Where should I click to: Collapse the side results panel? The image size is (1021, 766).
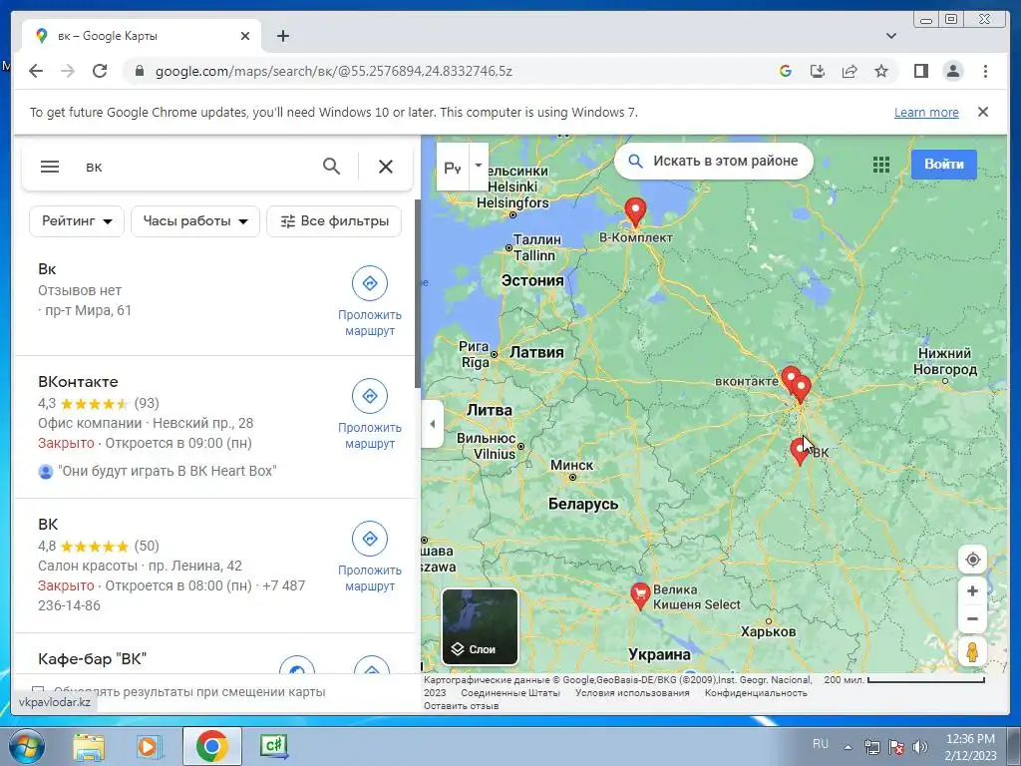click(433, 424)
